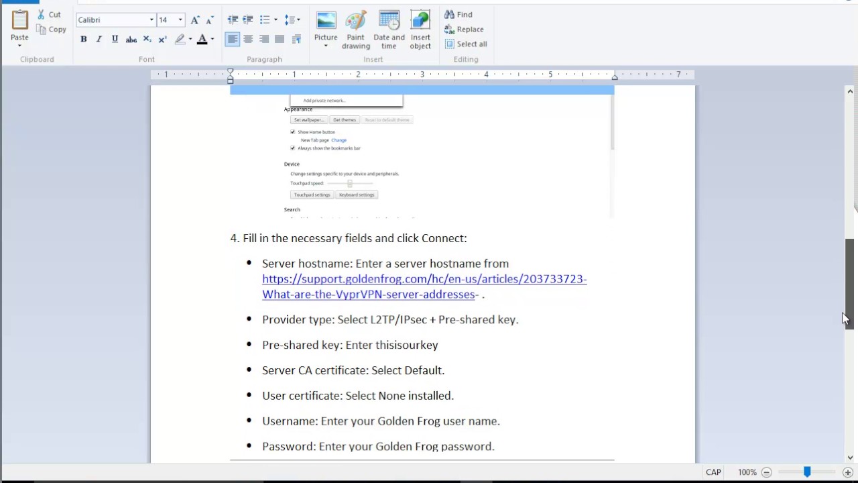The image size is (858, 483).
Task: Click Select all
Action: pyautogui.click(x=466, y=44)
